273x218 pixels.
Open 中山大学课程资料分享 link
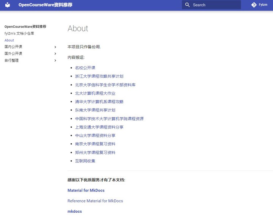click(x=95, y=135)
